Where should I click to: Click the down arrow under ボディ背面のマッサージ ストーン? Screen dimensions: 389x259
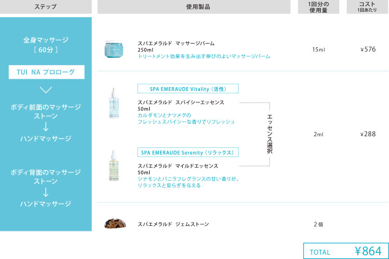tap(46, 192)
